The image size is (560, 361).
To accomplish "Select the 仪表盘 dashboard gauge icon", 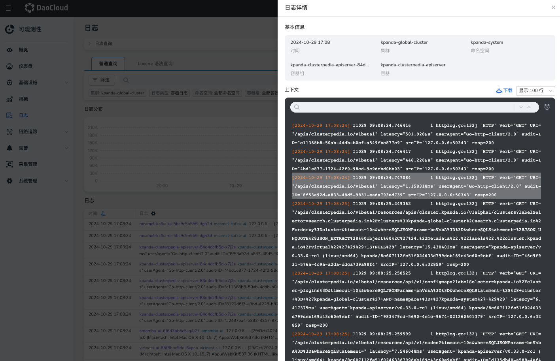I will (x=9, y=66).
